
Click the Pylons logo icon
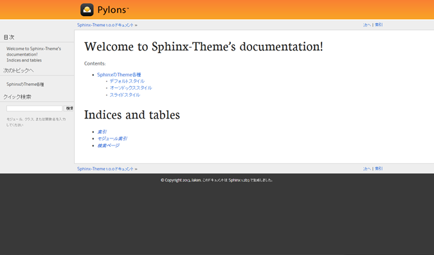(x=87, y=10)
